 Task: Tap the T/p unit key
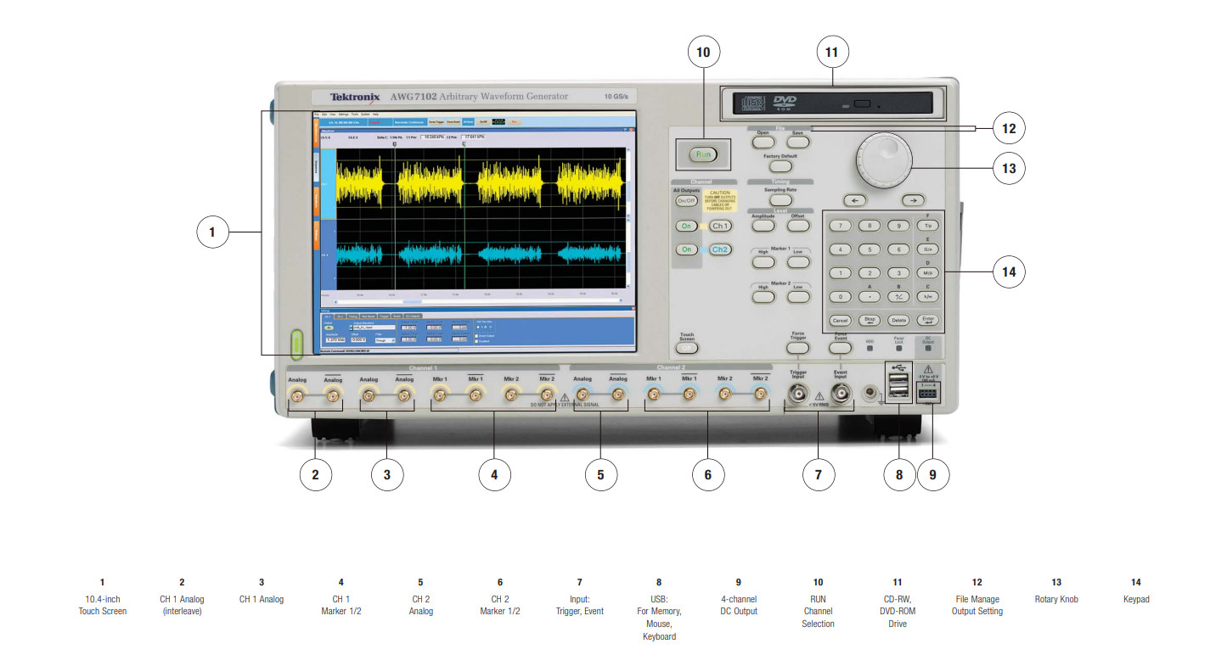point(927,226)
